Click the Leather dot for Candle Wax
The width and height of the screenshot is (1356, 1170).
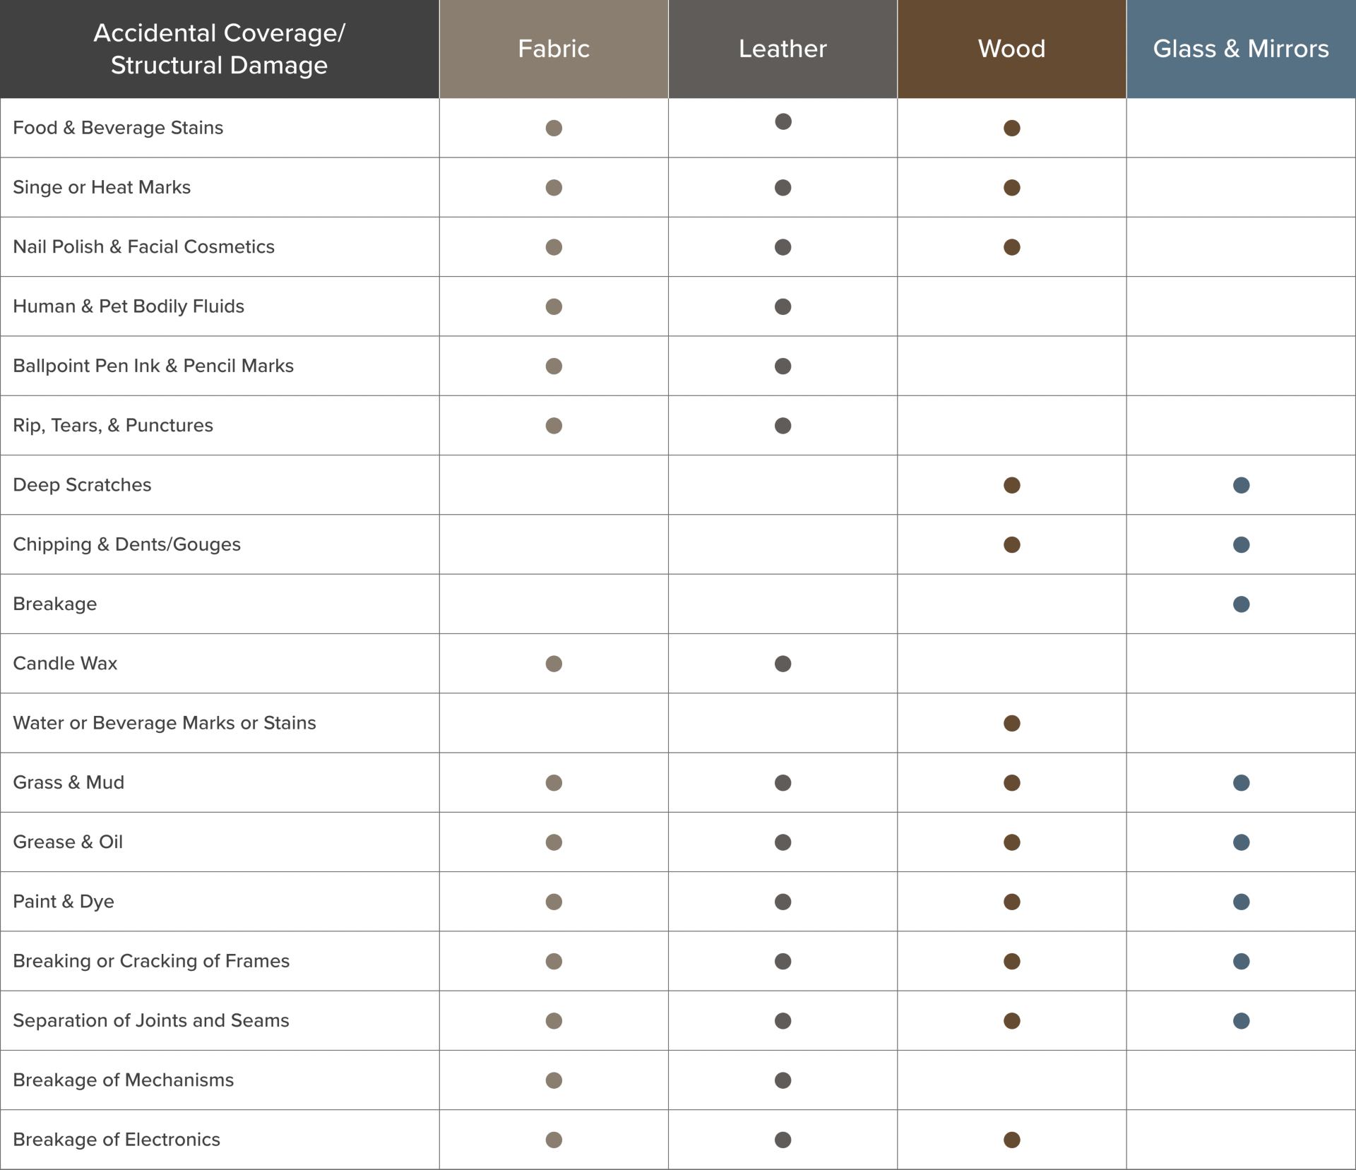pyautogui.click(x=783, y=664)
